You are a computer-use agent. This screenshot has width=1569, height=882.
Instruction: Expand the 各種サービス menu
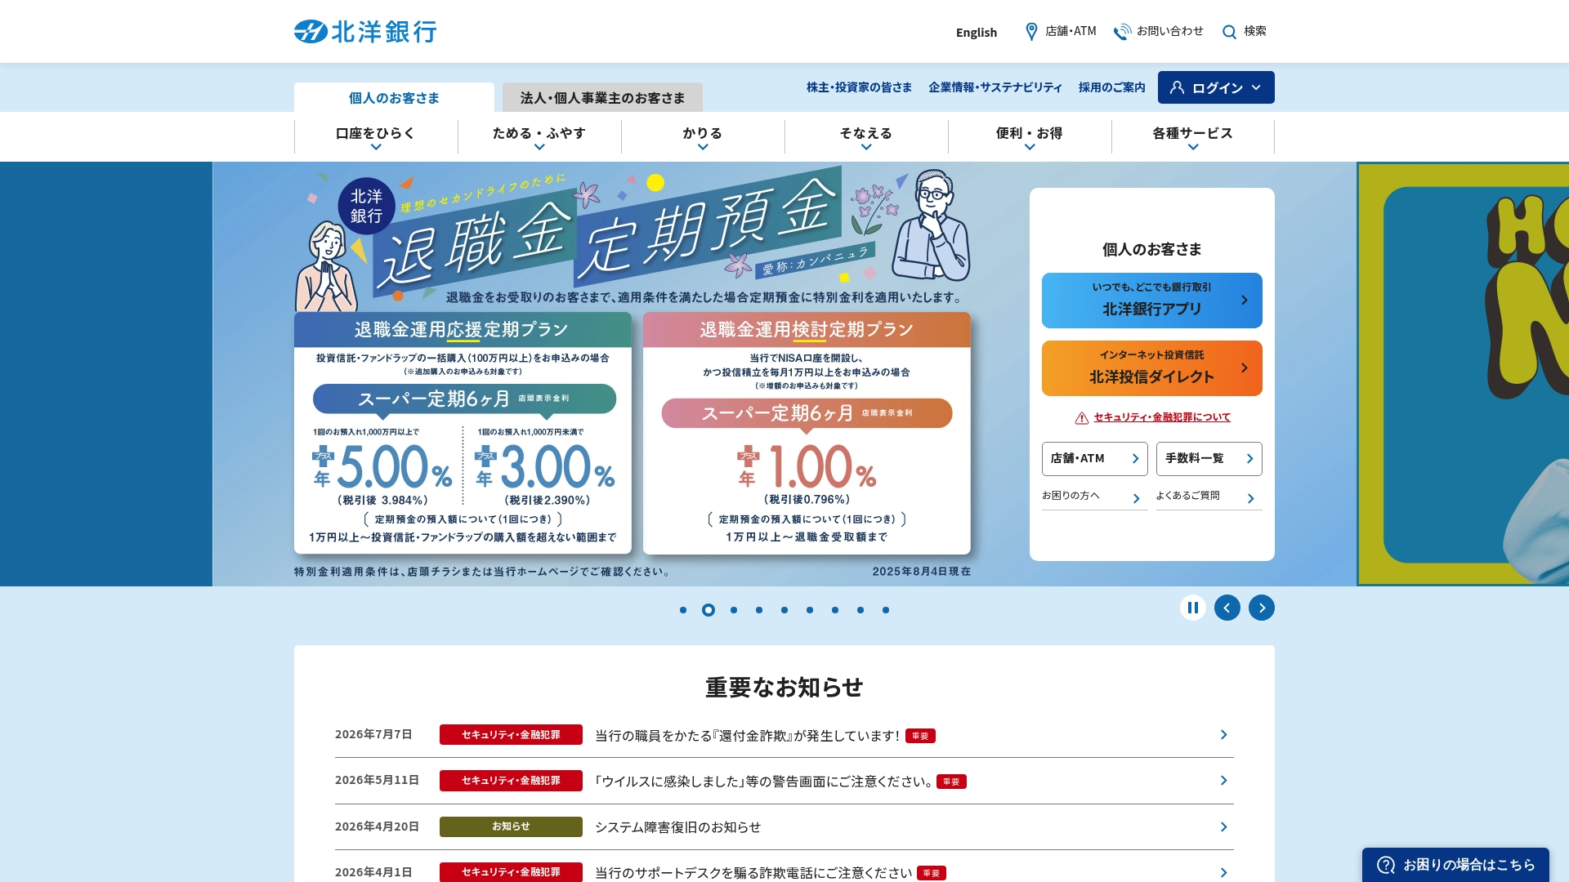click(1193, 136)
